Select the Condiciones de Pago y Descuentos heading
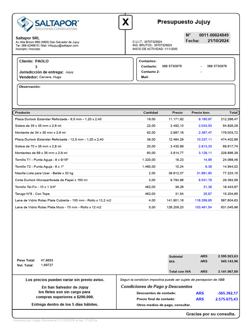 point(157,287)
